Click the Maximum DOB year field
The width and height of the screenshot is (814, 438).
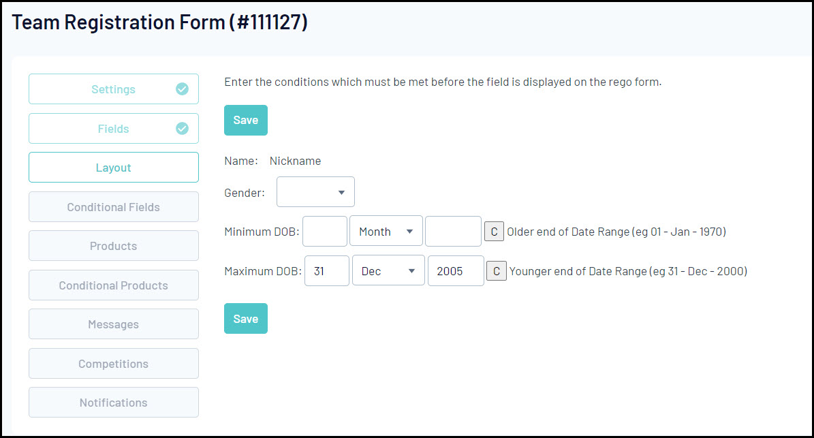pyautogui.click(x=456, y=271)
